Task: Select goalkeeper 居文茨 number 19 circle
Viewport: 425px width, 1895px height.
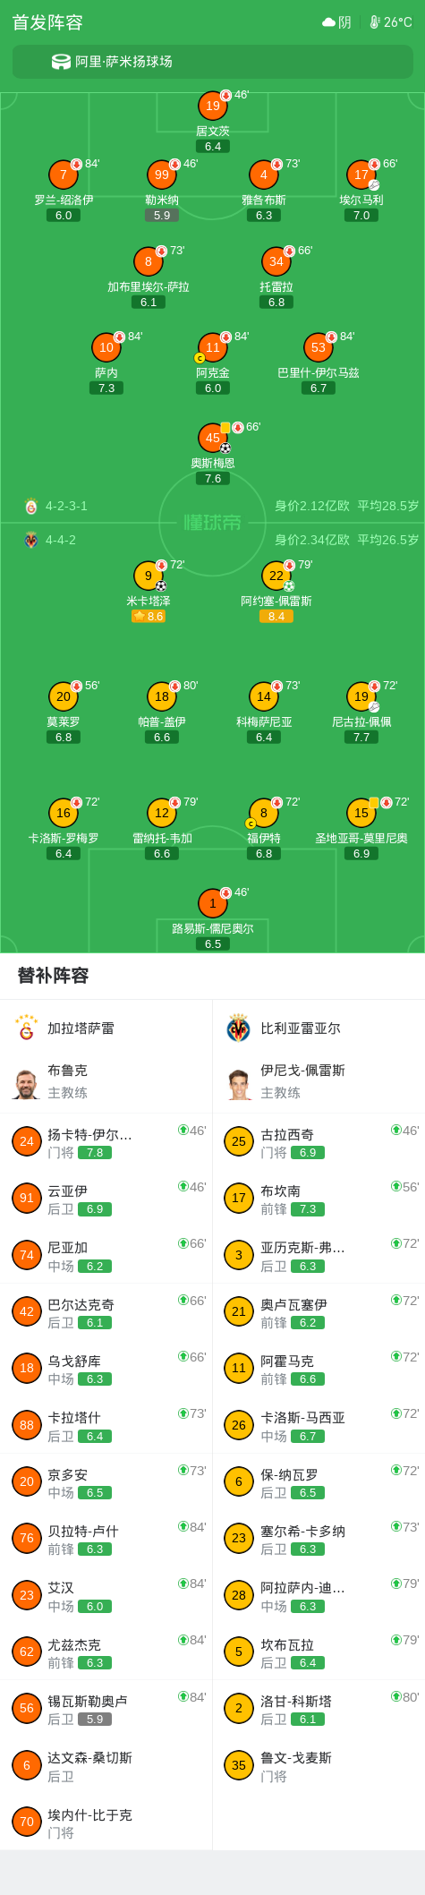Action: point(213,106)
